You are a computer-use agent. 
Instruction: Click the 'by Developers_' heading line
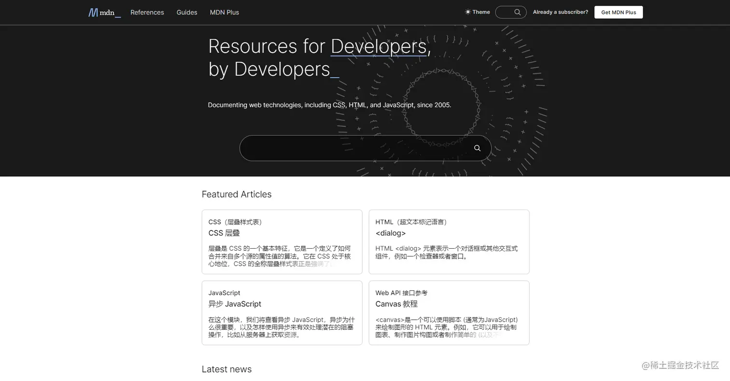click(274, 69)
